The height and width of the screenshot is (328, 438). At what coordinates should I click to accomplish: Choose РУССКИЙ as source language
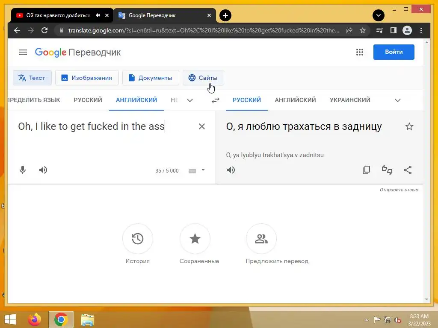(88, 100)
